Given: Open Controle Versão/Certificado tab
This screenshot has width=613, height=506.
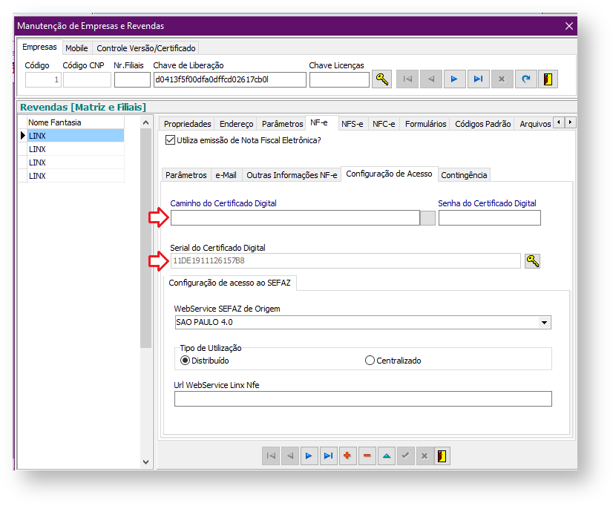Looking at the screenshot, I should point(145,48).
